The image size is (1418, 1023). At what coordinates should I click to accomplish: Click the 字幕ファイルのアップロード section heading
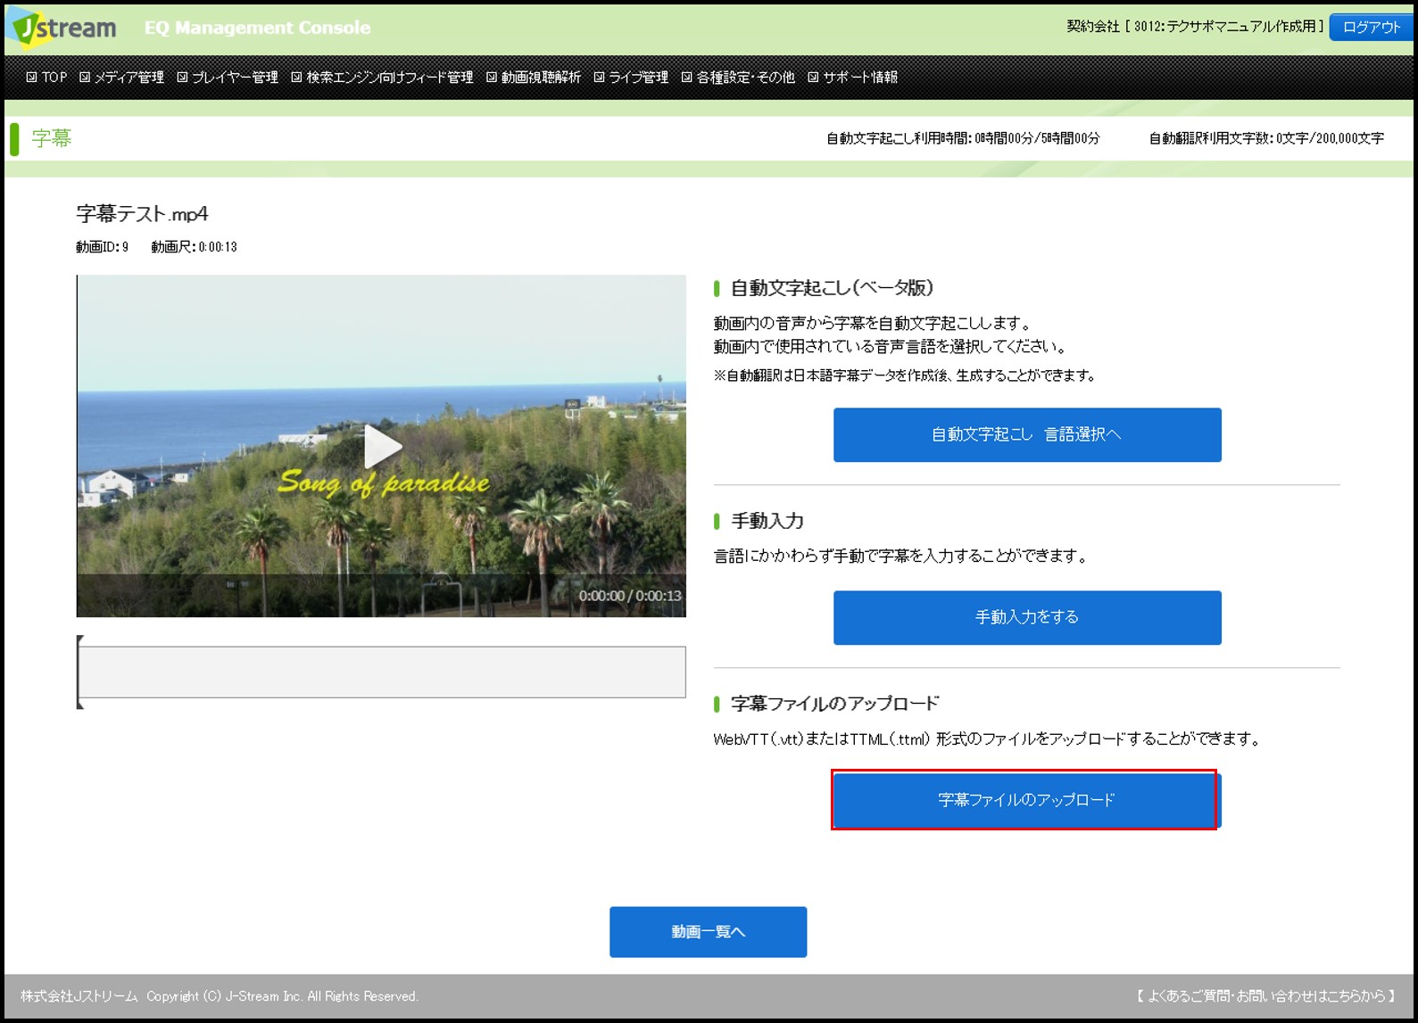[834, 704]
